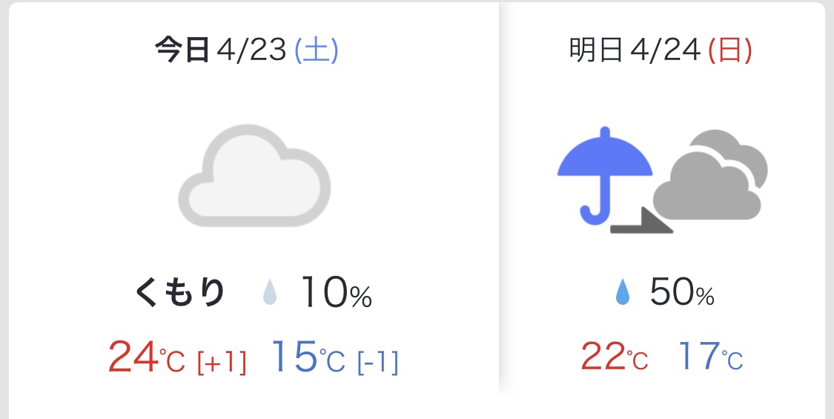Click the blue (土) Saturday label
The height and width of the screenshot is (419, 834).
click(x=317, y=50)
